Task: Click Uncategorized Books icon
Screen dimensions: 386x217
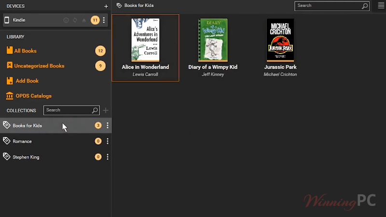Action: click(10, 65)
